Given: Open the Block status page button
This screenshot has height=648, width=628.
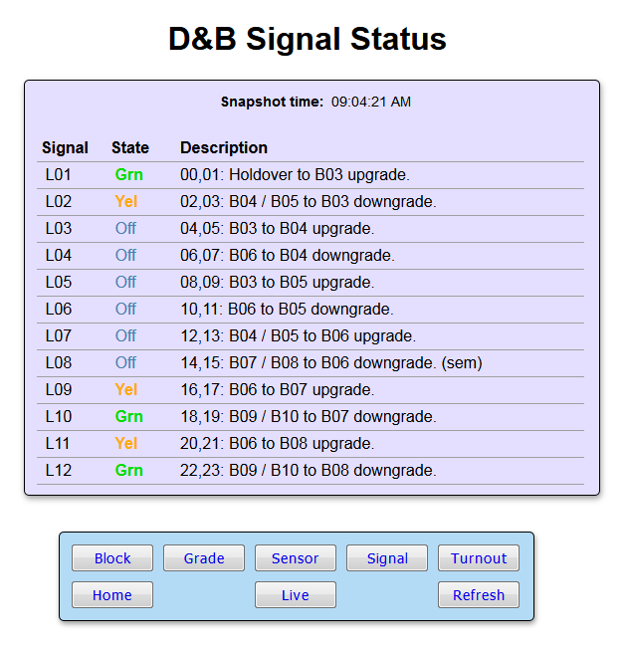Looking at the screenshot, I should pos(112,557).
